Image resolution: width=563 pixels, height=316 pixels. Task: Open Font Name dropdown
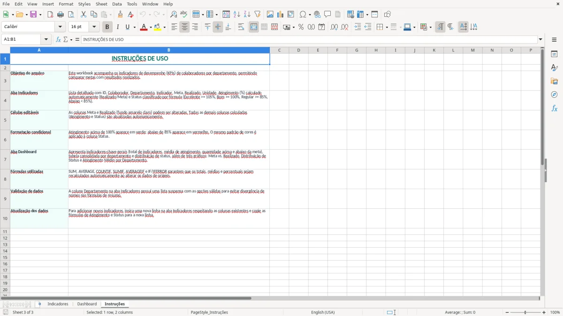coord(60,27)
